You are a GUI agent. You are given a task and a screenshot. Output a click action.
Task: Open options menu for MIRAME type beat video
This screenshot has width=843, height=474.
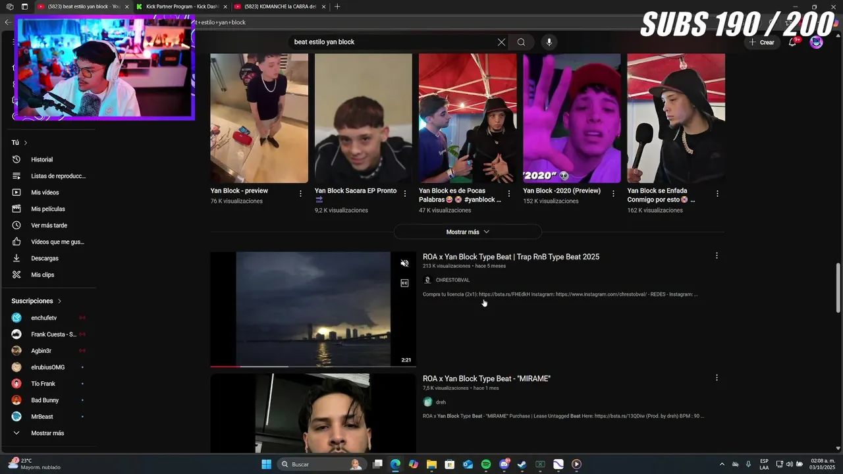(717, 378)
